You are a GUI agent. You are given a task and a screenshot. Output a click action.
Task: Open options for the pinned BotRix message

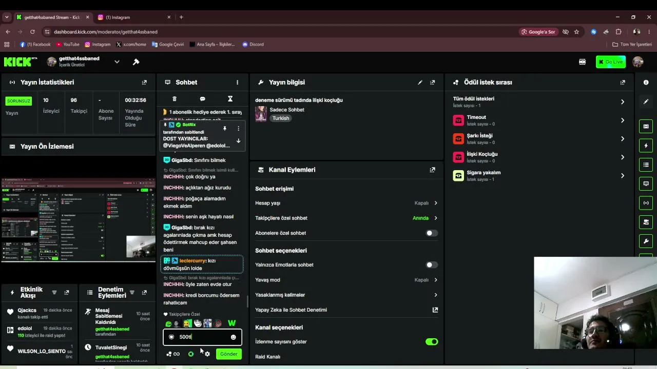pyautogui.click(x=238, y=128)
